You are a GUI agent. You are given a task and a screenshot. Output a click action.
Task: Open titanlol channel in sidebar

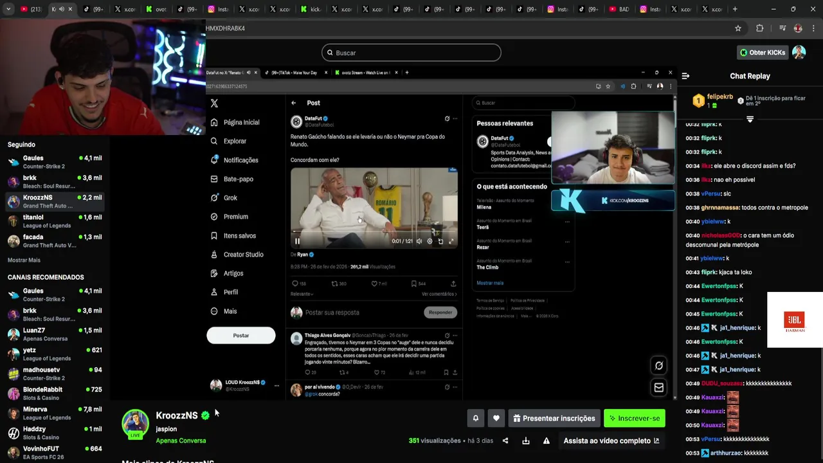coord(55,221)
